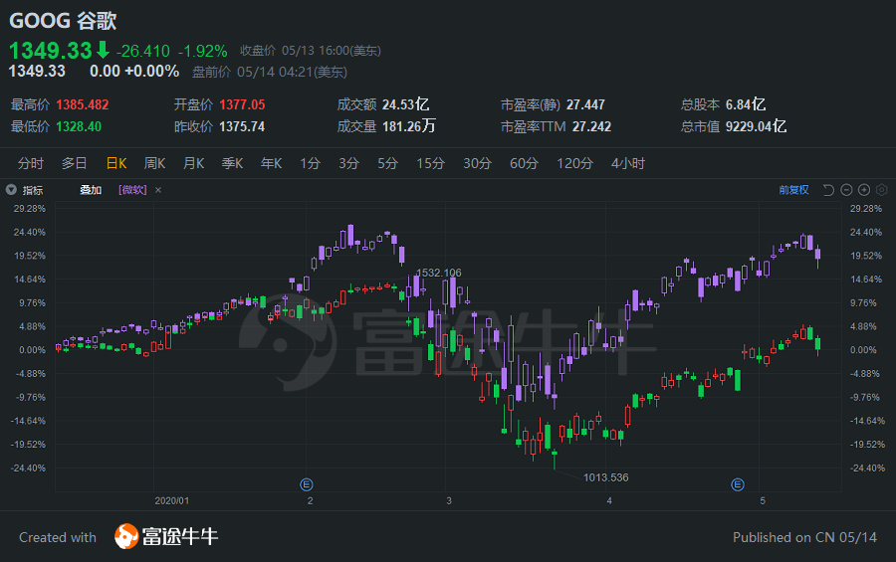Click the 成交额 value 24.53亿
Viewport: 896px width, 562px height.
tap(406, 104)
